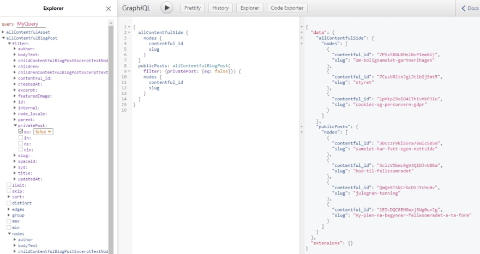Uncheck the eq: checkbox under privatePost
This screenshot has width=480, height=254.
[x=21, y=131]
